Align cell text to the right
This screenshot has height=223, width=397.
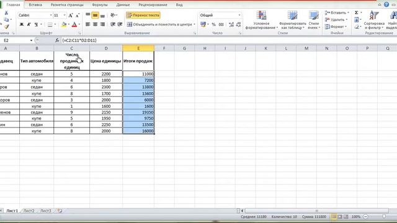(x=102, y=24)
